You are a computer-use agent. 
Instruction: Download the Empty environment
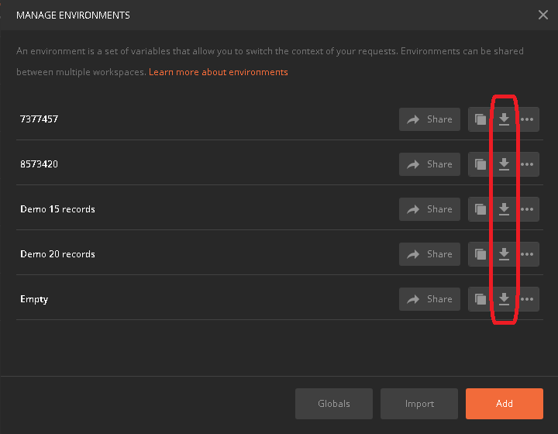(504, 299)
